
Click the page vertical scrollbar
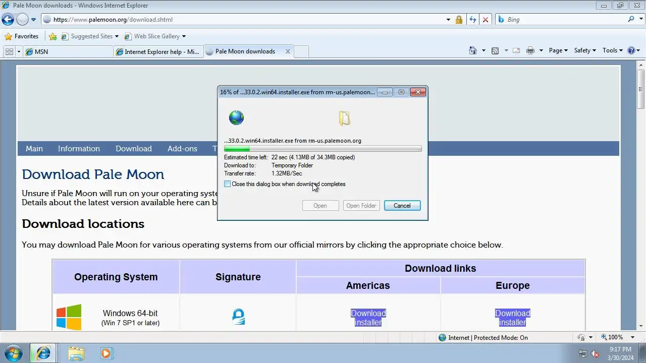click(x=641, y=197)
